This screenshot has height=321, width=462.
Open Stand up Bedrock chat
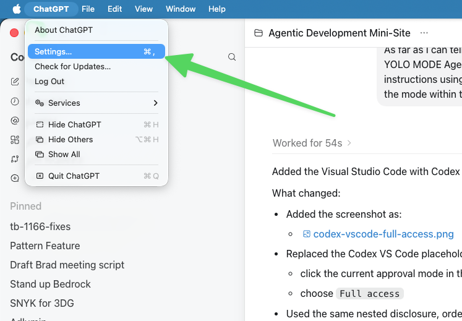click(x=50, y=284)
